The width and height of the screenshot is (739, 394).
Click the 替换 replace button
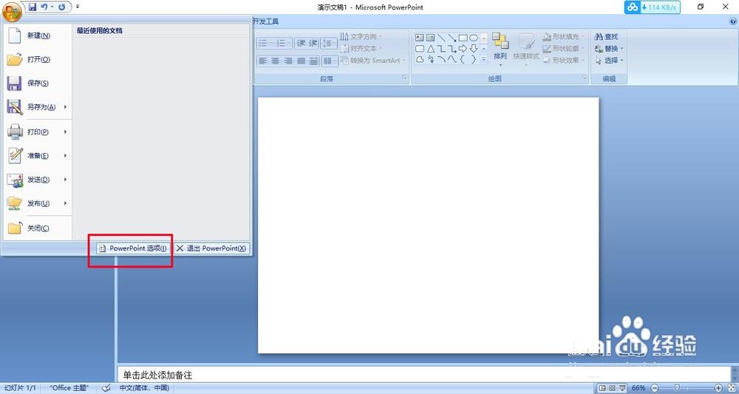click(609, 49)
